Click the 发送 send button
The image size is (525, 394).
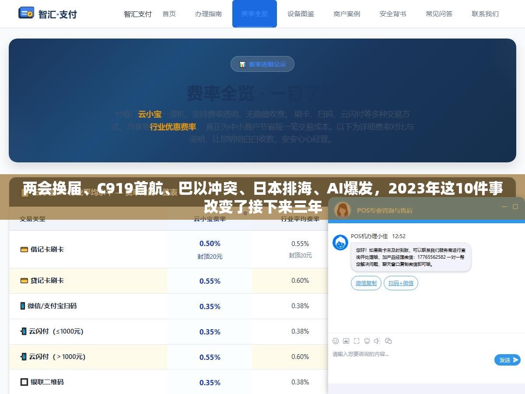click(x=507, y=360)
